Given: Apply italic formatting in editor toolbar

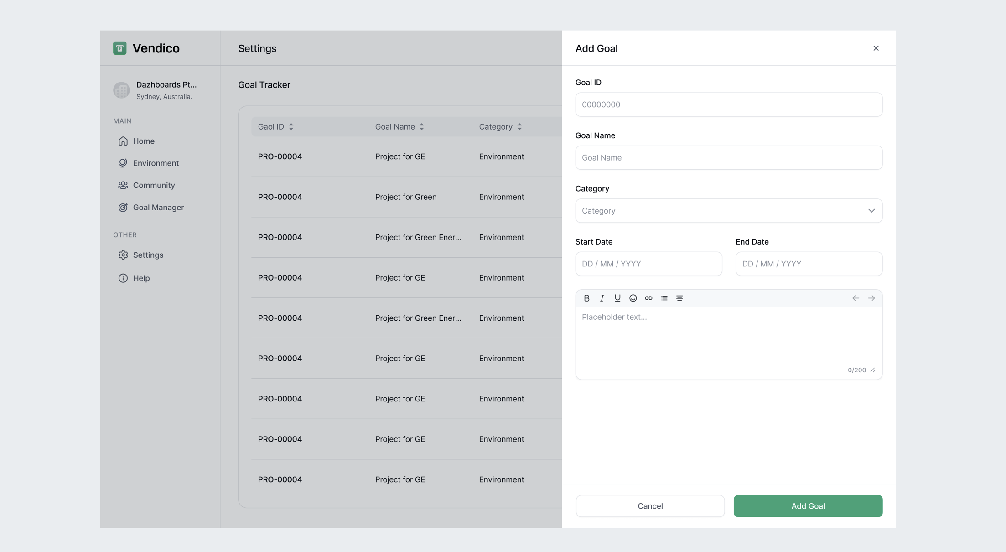Looking at the screenshot, I should tap(602, 298).
